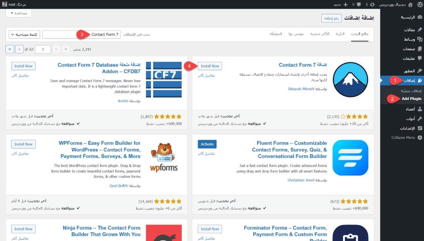Image resolution: width=424 pixels, height=241 pixels.
Task: Open الرئيسية dashboard menu icon
Action: 420,17
